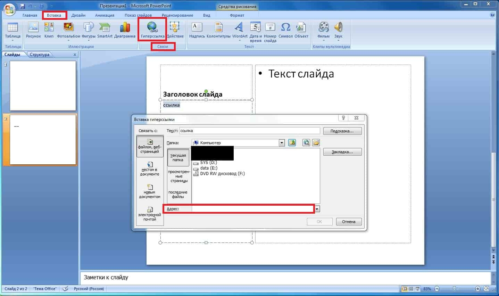The width and height of the screenshot is (499, 296).
Task: Start Slide Show view from status bar
Action: (x=418, y=289)
